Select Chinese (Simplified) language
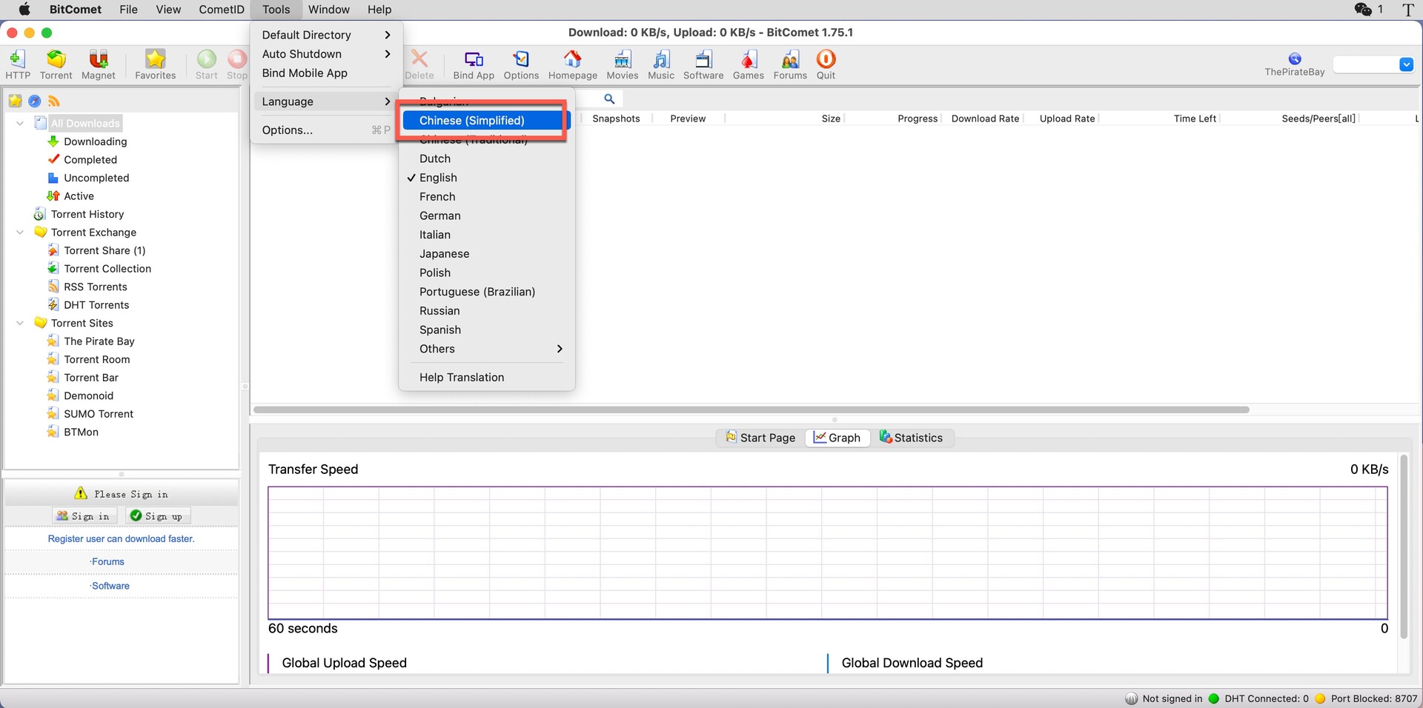Image resolution: width=1423 pixels, height=708 pixels. (487, 120)
